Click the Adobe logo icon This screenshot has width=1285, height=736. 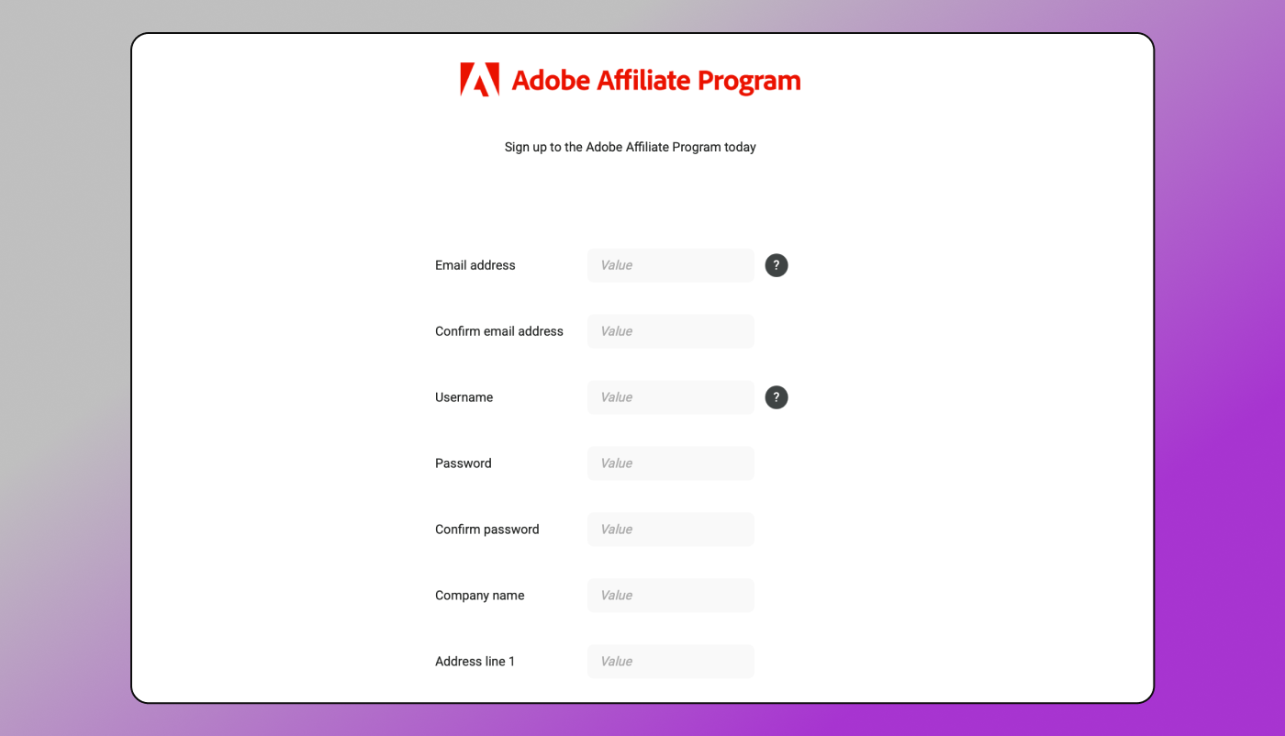pyautogui.click(x=480, y=80)
